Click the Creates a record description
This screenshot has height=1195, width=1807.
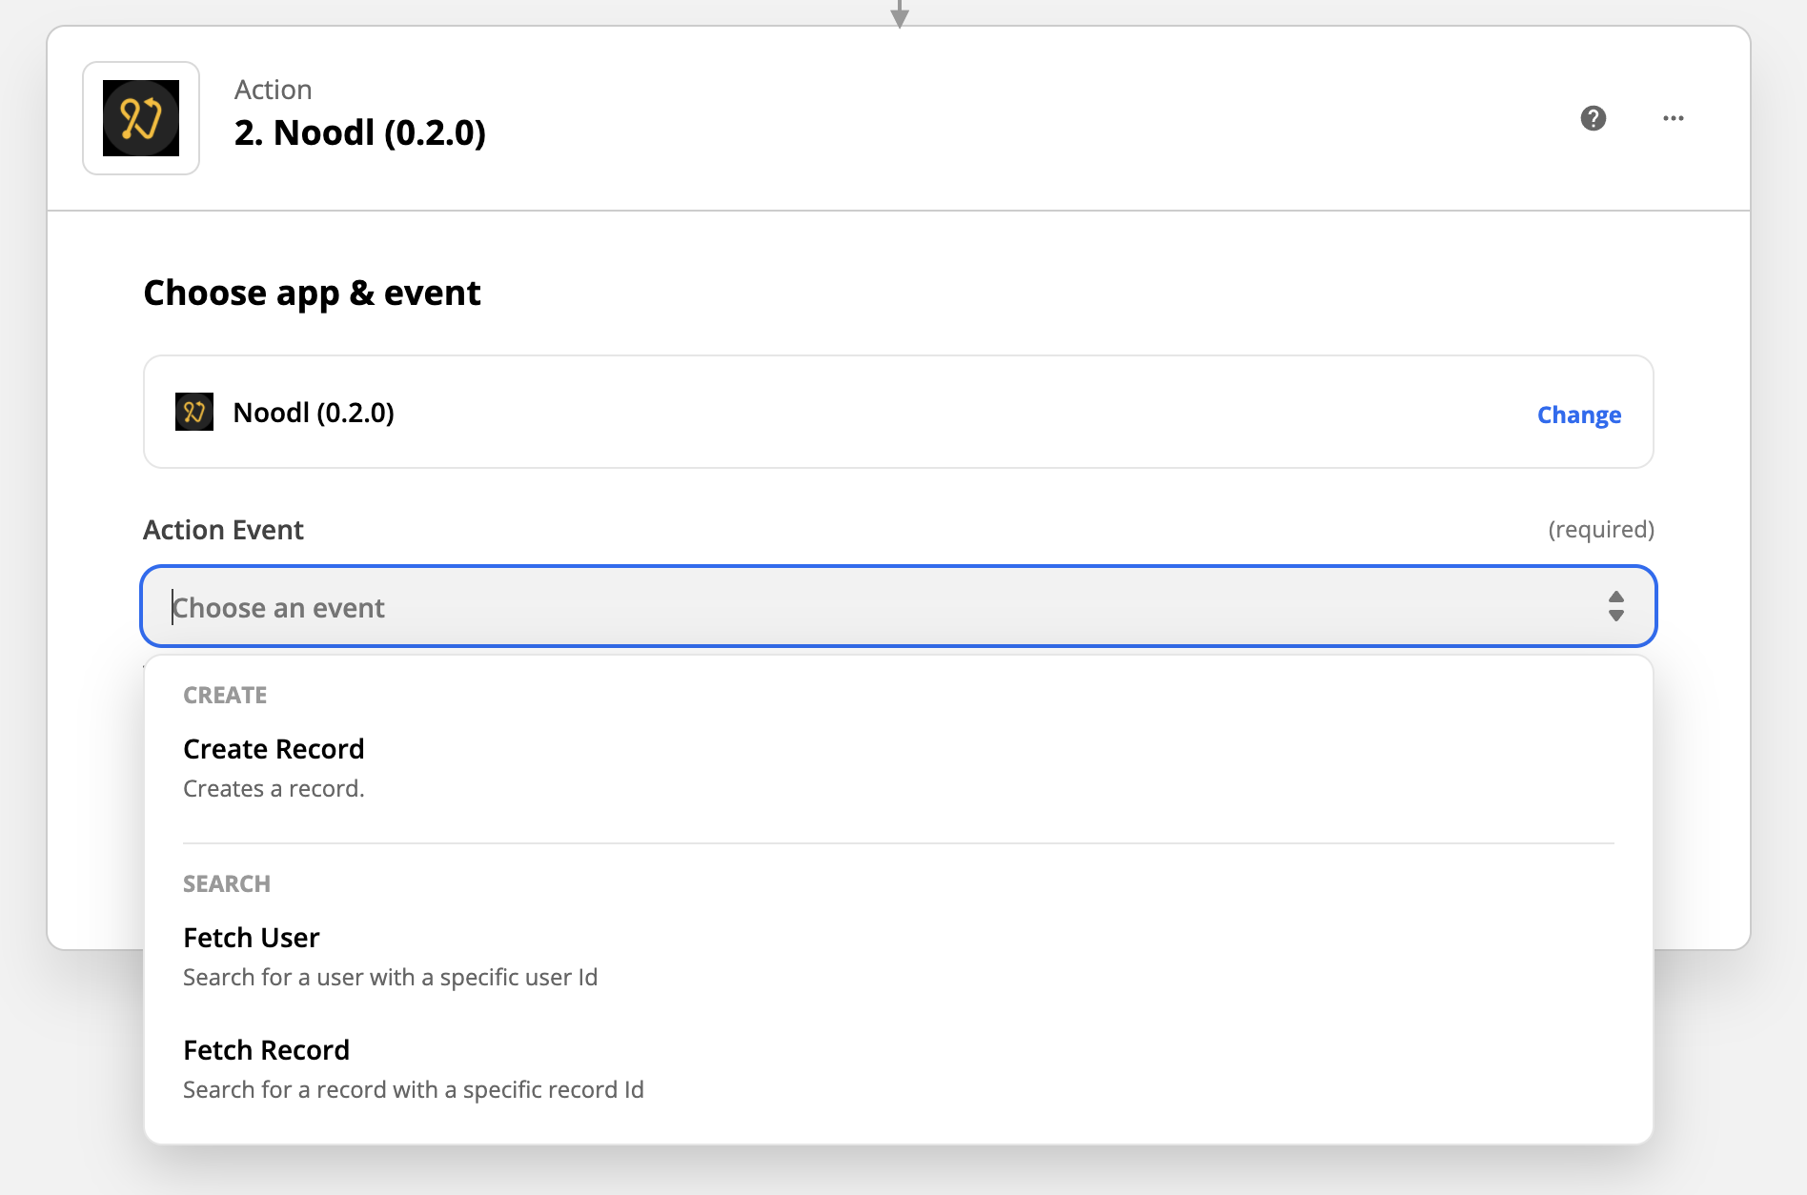tap(274, 788)
